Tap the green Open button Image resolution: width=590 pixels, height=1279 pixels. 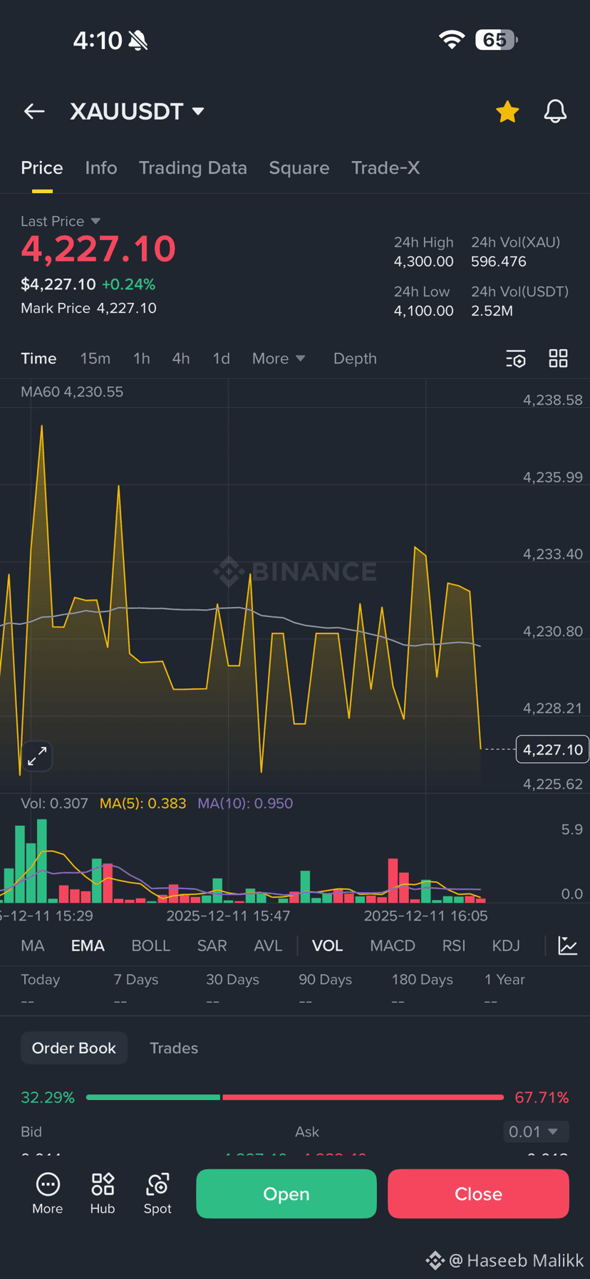coord(286,1193)
